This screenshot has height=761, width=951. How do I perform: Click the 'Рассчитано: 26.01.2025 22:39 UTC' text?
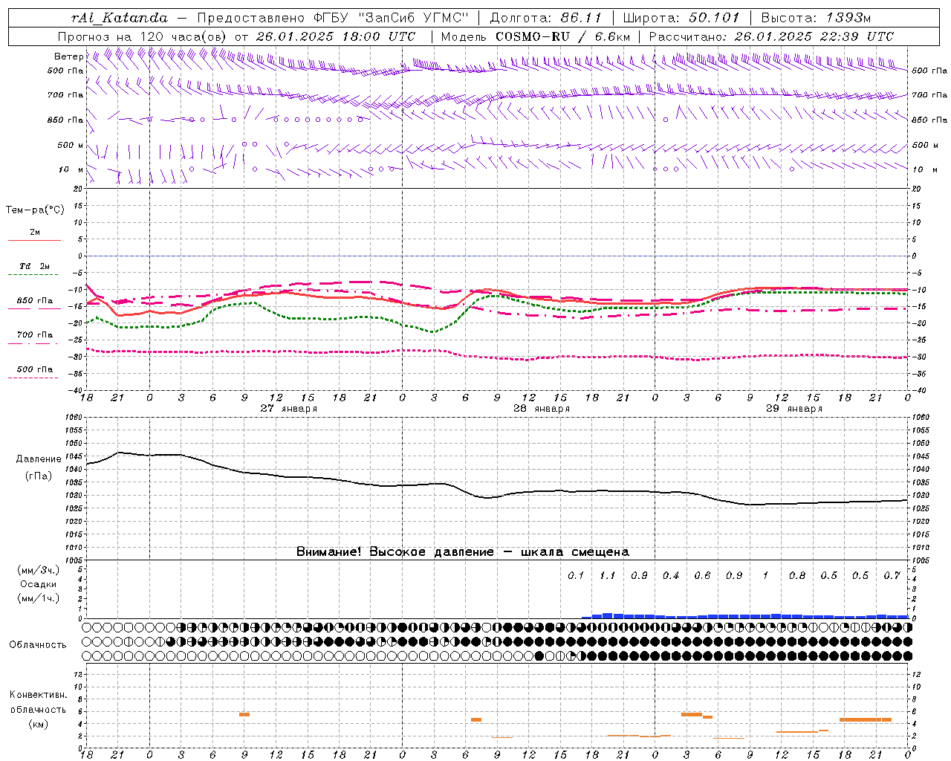pyautogui.click(x=771, y=36)
